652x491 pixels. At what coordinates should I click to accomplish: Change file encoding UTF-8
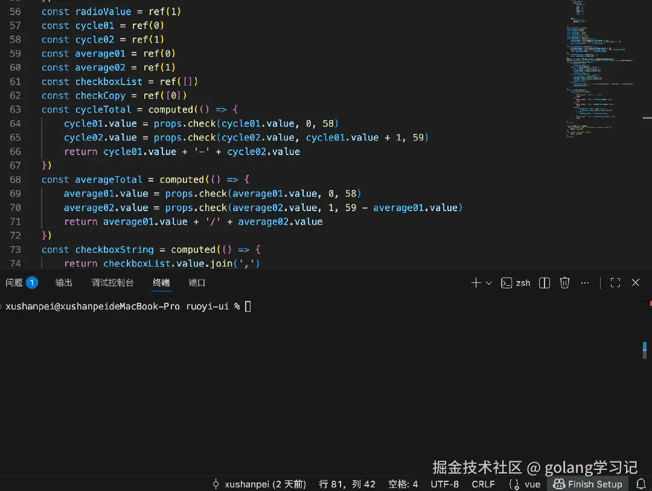[x=444, y=484]
